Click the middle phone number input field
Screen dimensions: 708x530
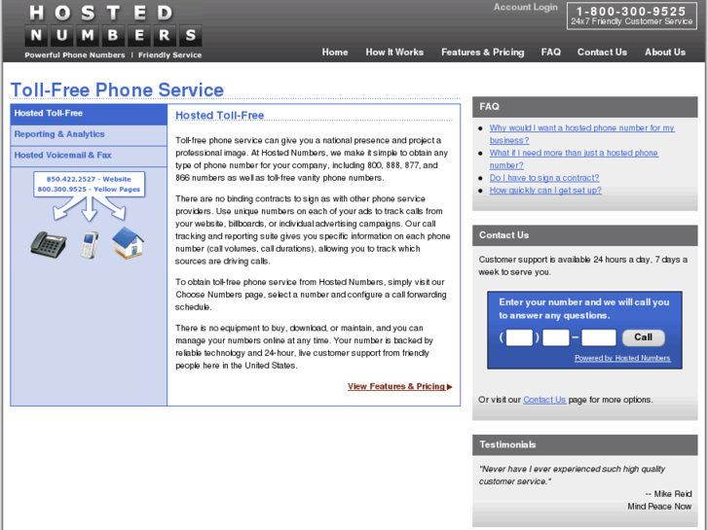556,337
